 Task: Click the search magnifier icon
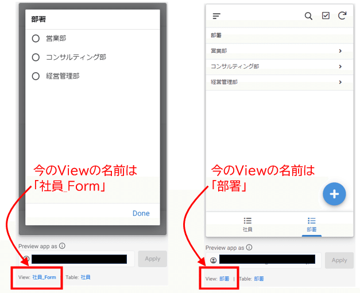tap(308, 16)
